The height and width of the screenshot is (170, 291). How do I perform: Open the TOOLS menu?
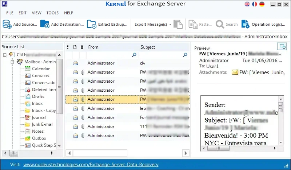[52, 13]
